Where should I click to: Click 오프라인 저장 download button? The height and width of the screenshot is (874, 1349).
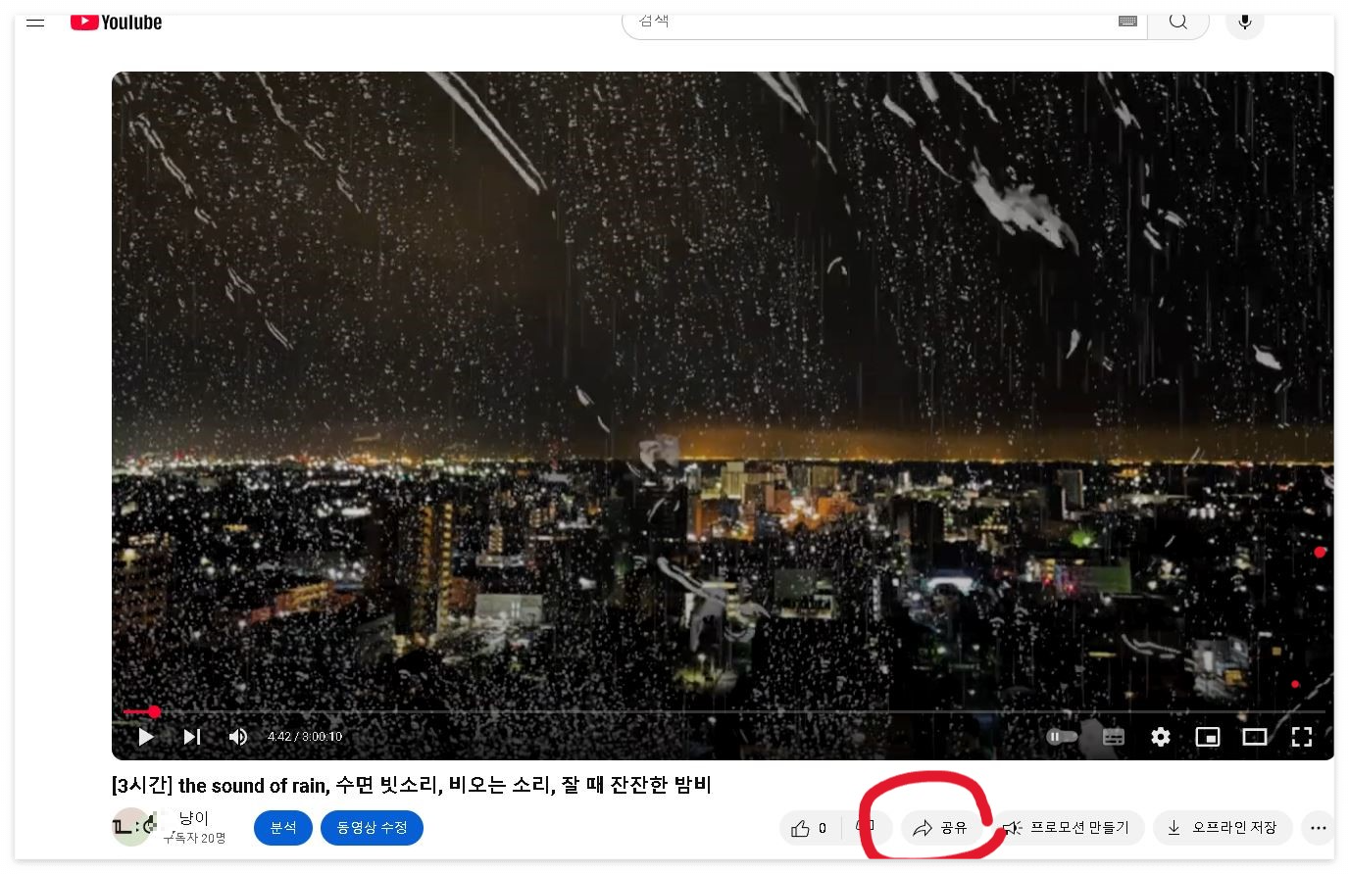(1223, 828)
